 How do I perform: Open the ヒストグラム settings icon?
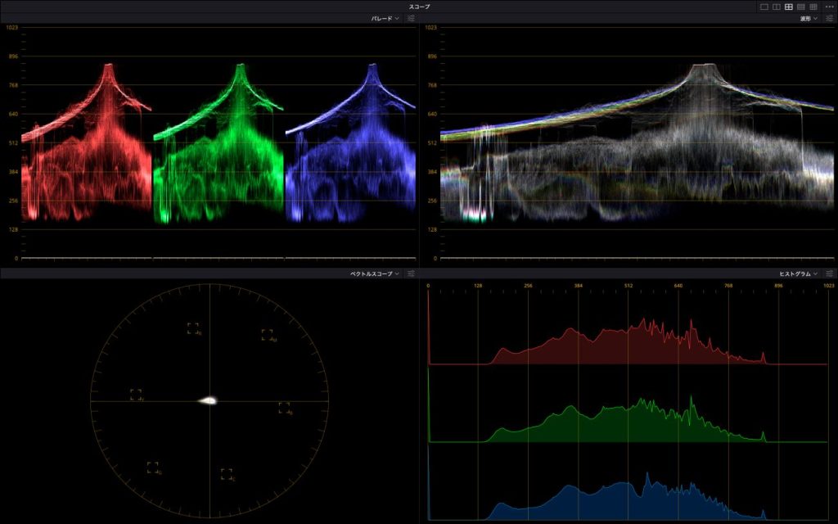tap(831, 273)
